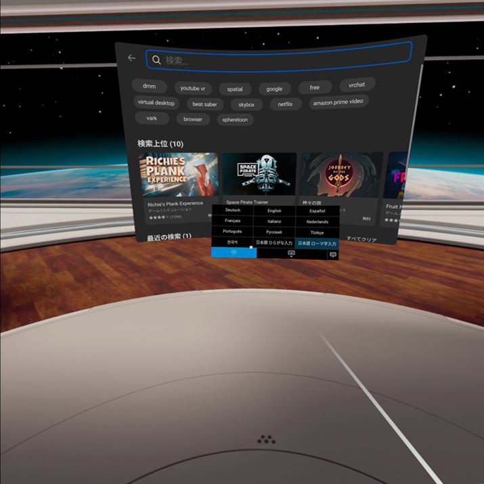Open the Journey of the Gods thumbnail
Image resolution: width=484 pixels, height=484 pixels.
coord(340,175)
